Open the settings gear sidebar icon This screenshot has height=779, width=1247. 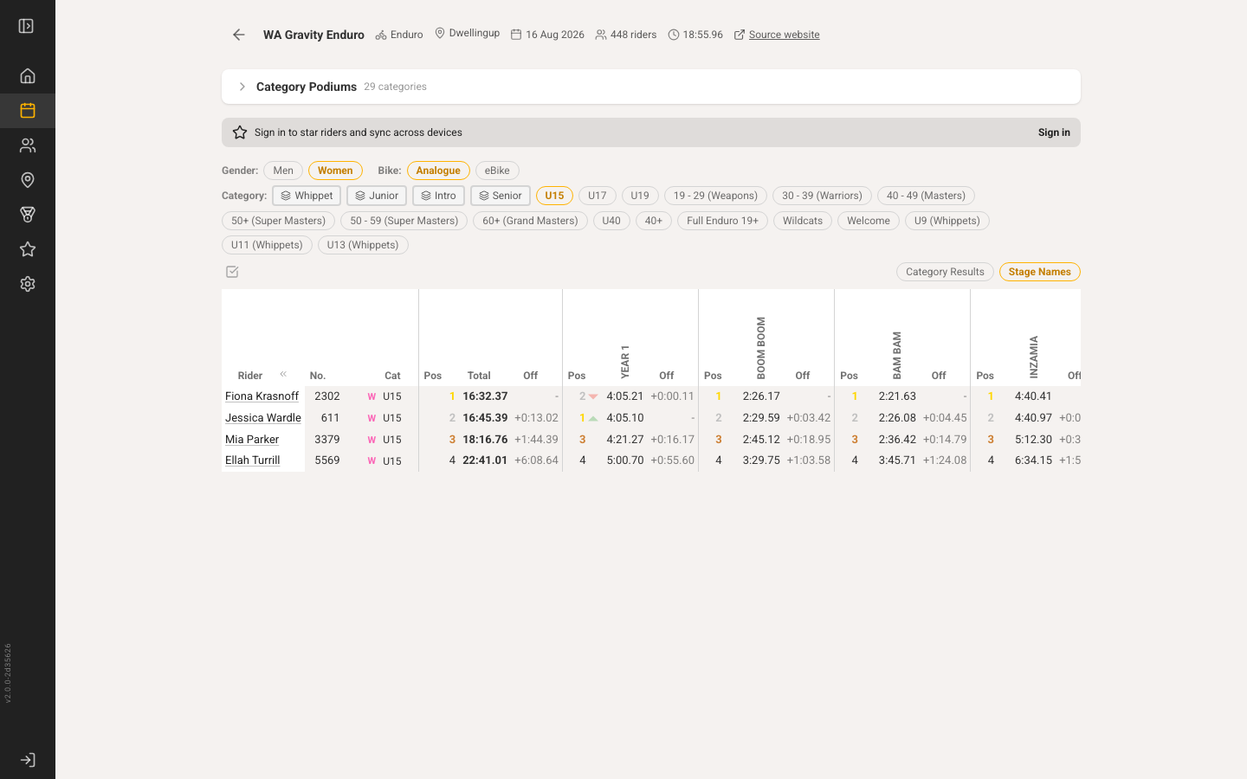[28, 284]
